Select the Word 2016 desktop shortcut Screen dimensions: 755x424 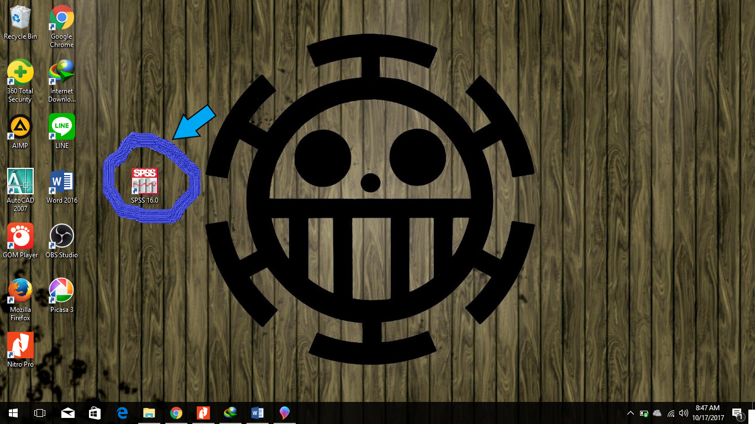click(62, 187)
